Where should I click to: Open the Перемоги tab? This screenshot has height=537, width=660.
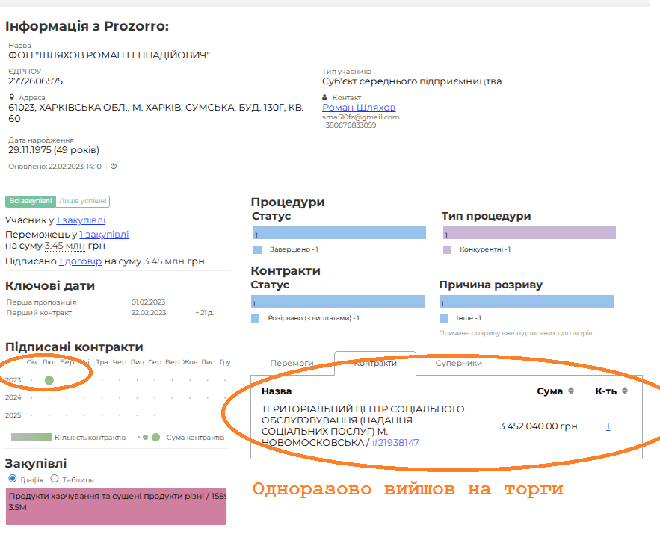(x=292, y=363)
